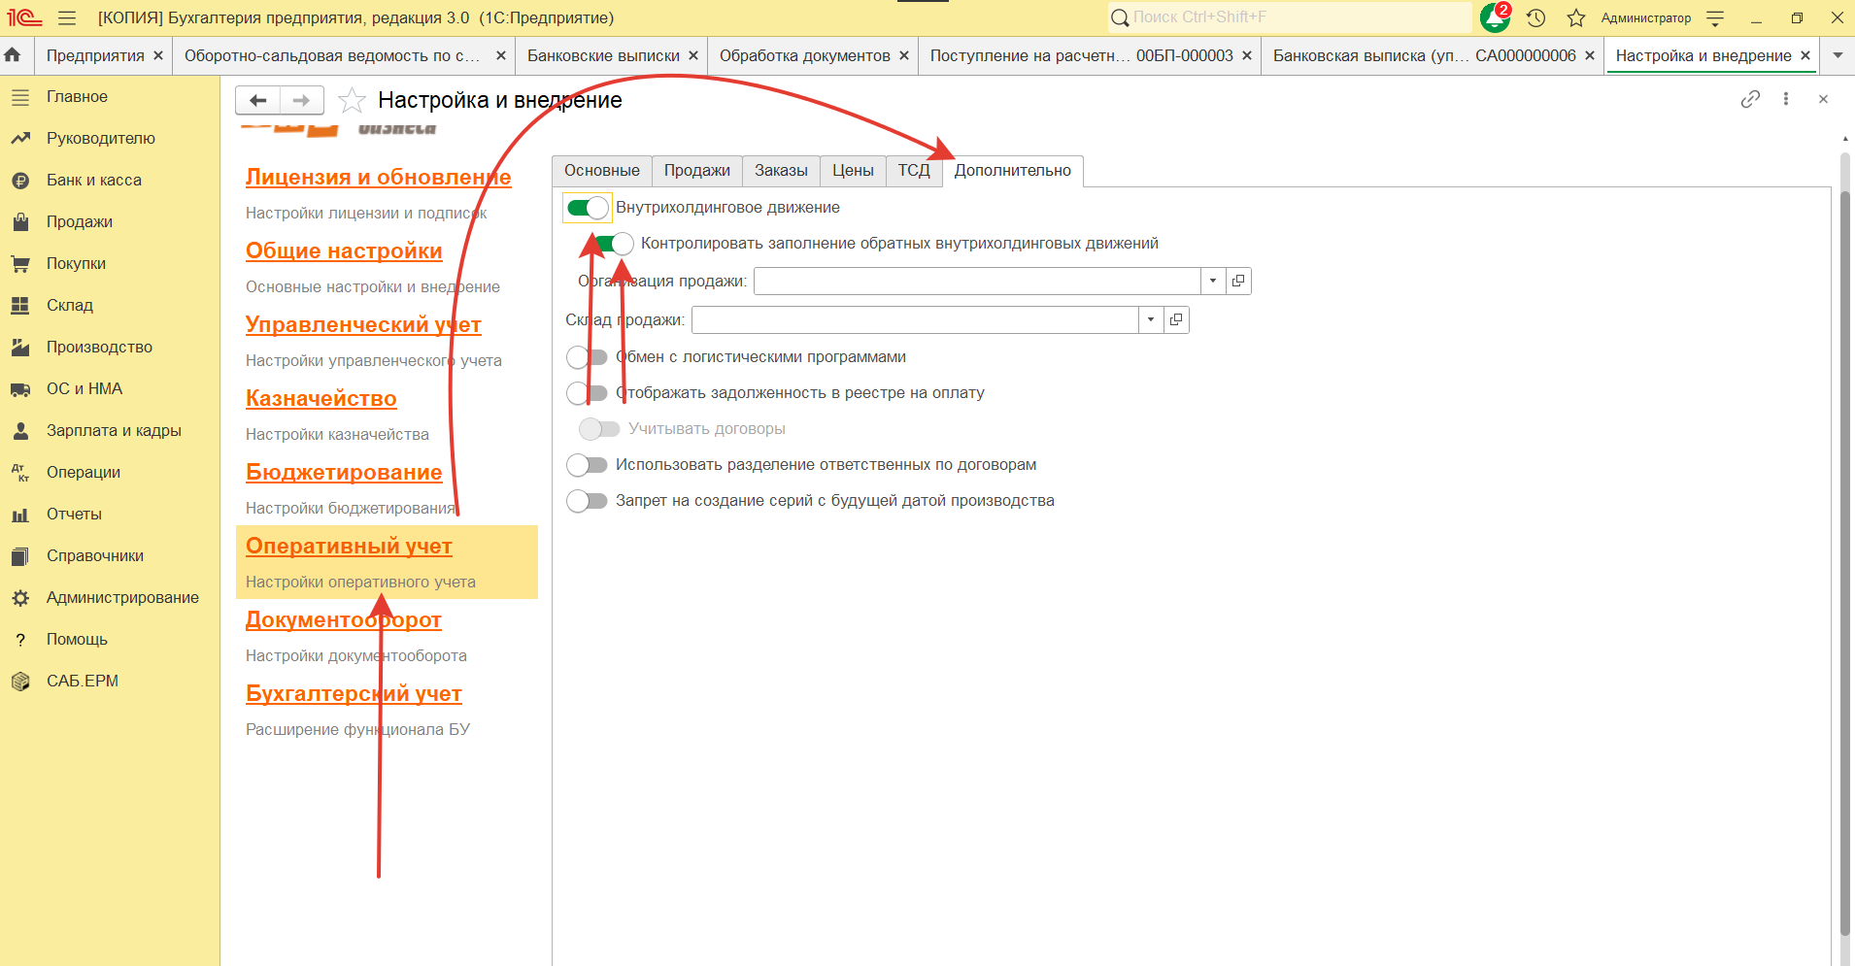Open the 1C main menu hamburger icon
The image size is (1855, 966).
(67, 17)
